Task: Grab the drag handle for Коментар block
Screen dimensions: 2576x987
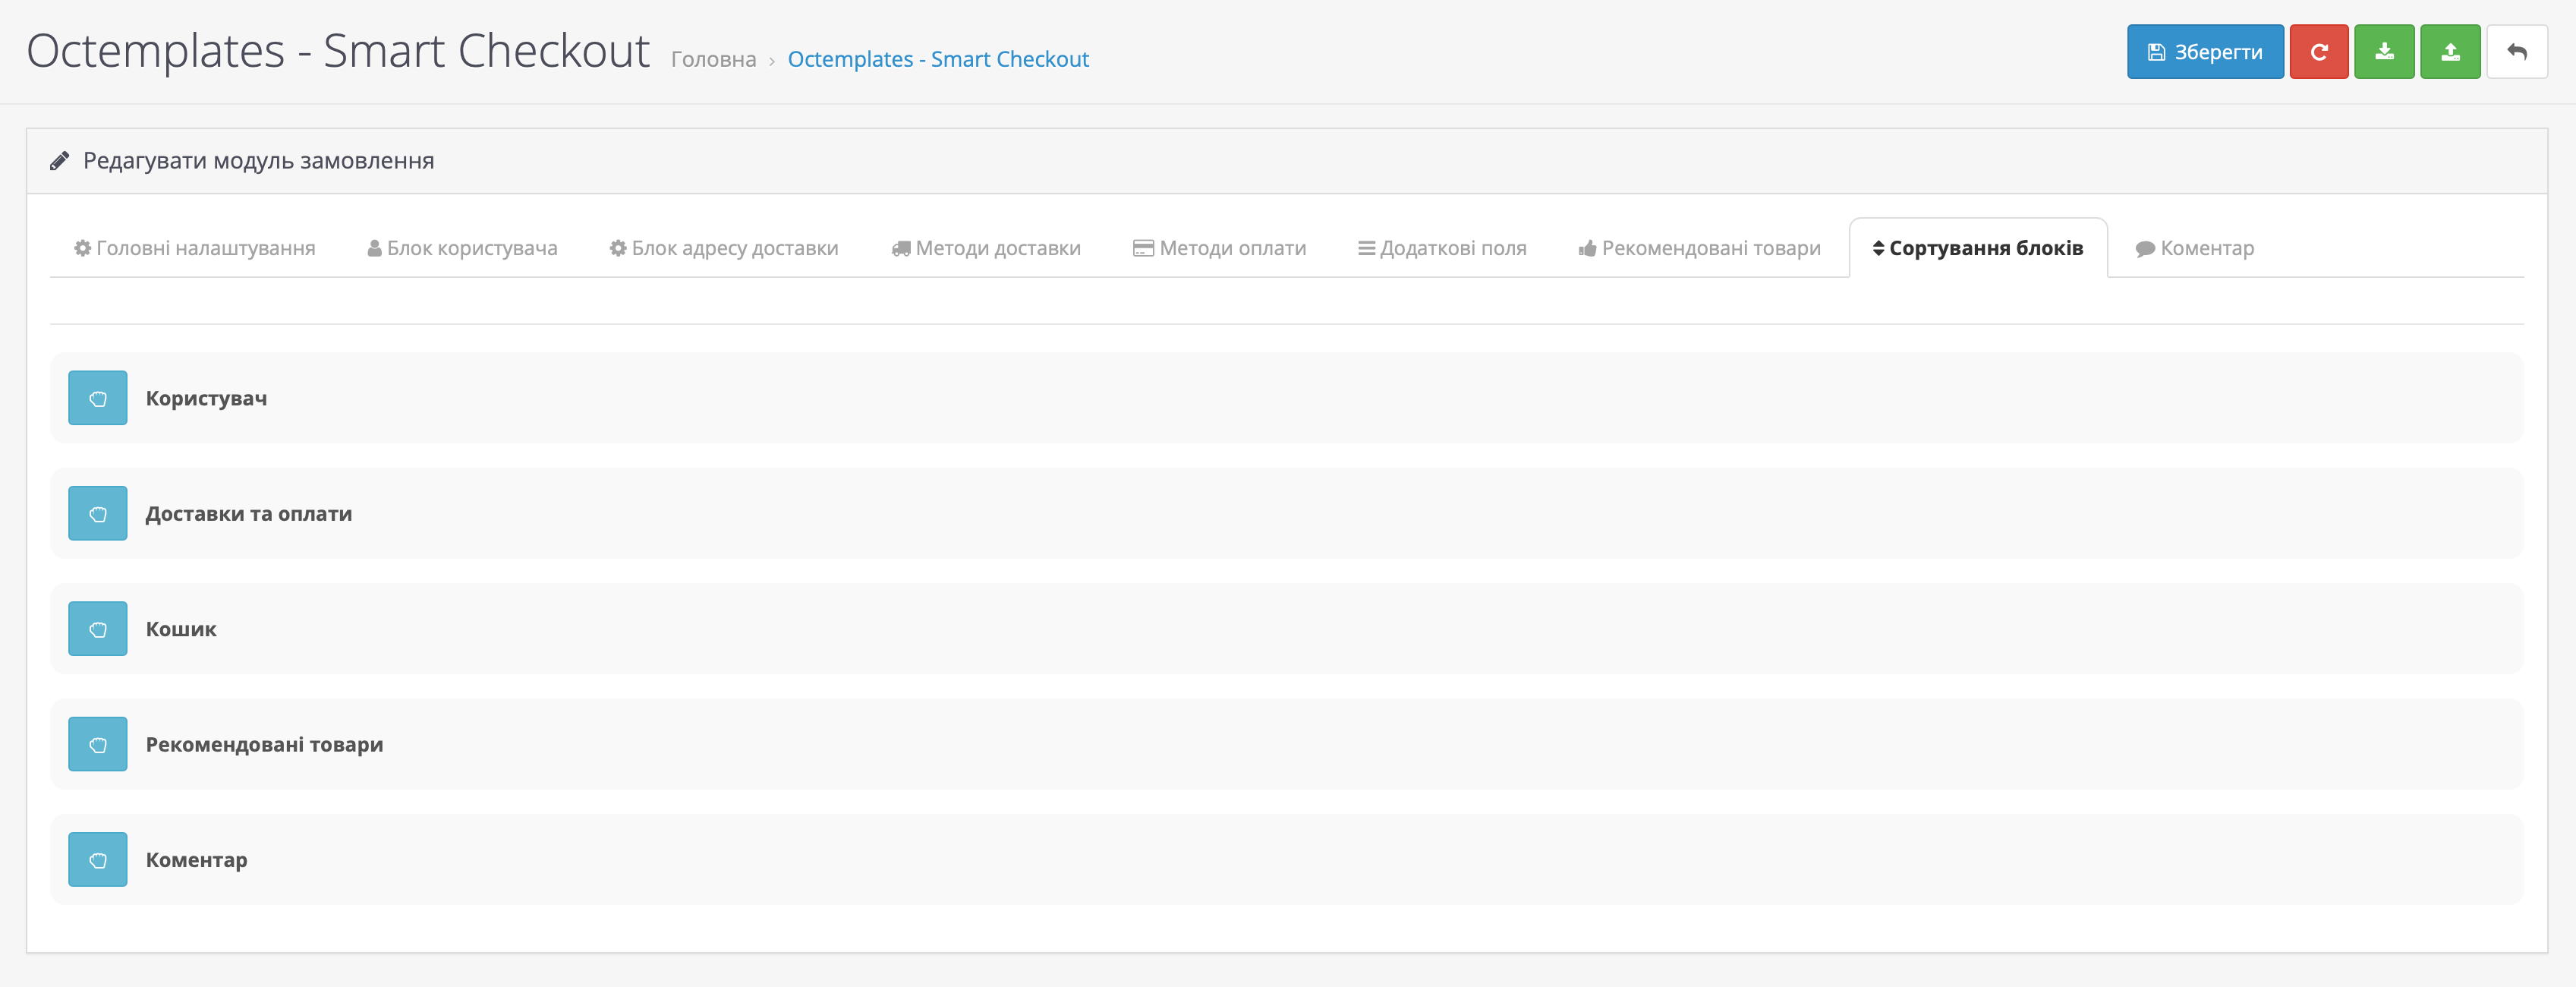Action: coord(98,859)
